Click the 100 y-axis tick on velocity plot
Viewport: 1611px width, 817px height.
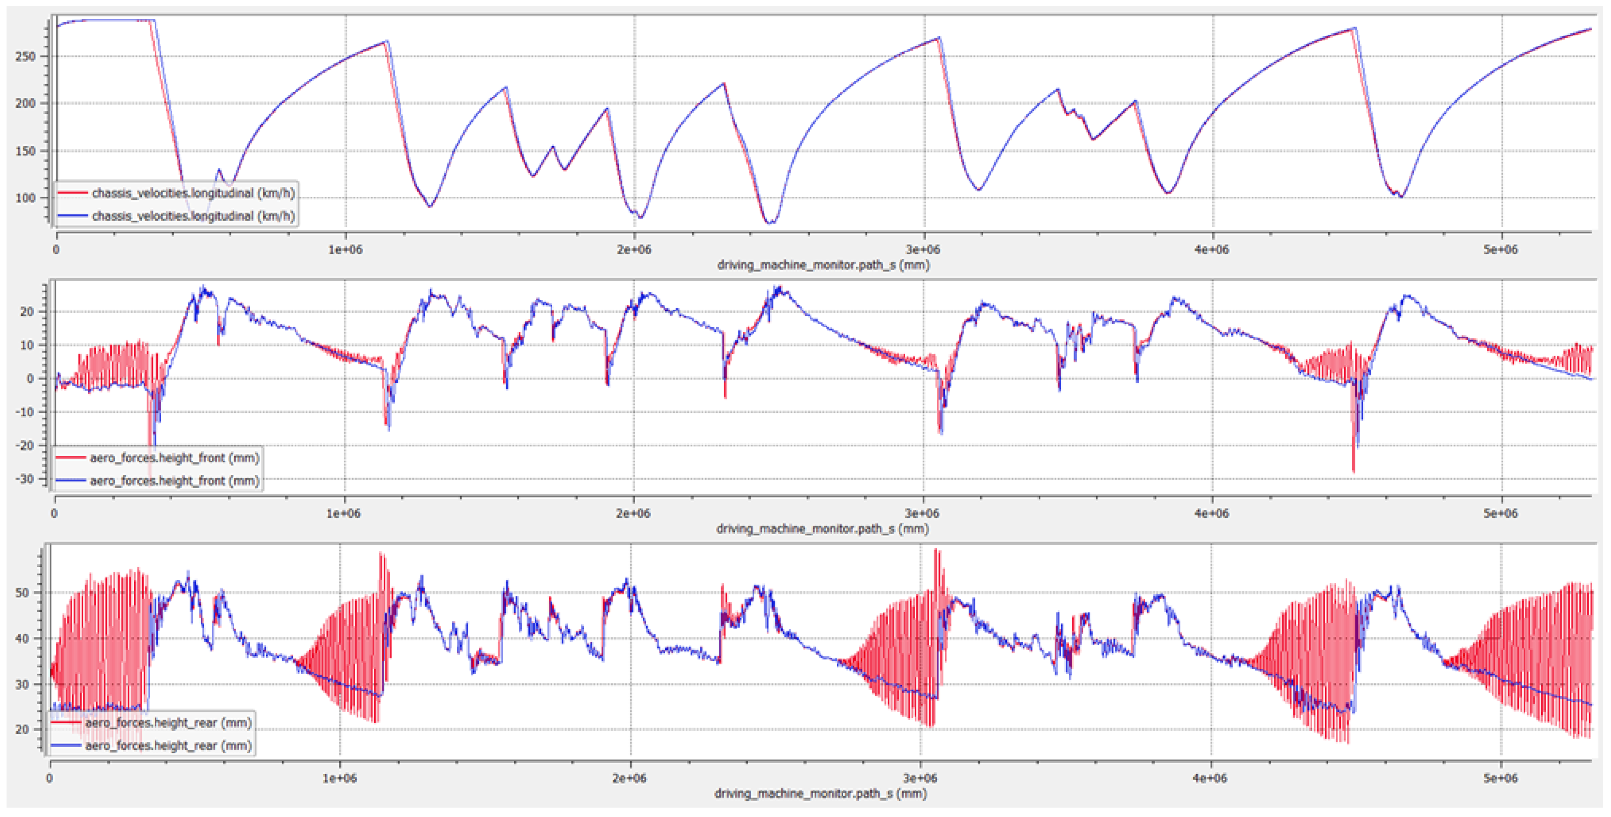pyautogui.click(x=26, y=198)
